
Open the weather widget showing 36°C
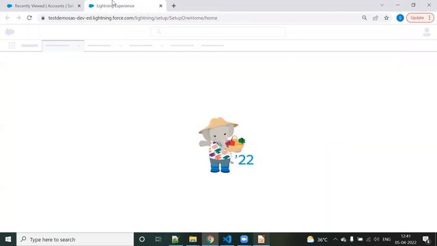pos(317,239)
